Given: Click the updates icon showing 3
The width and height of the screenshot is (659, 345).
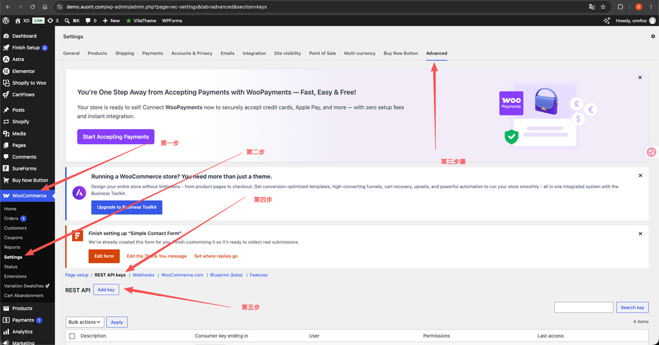Looking at the screenshot, I should 53,21.
